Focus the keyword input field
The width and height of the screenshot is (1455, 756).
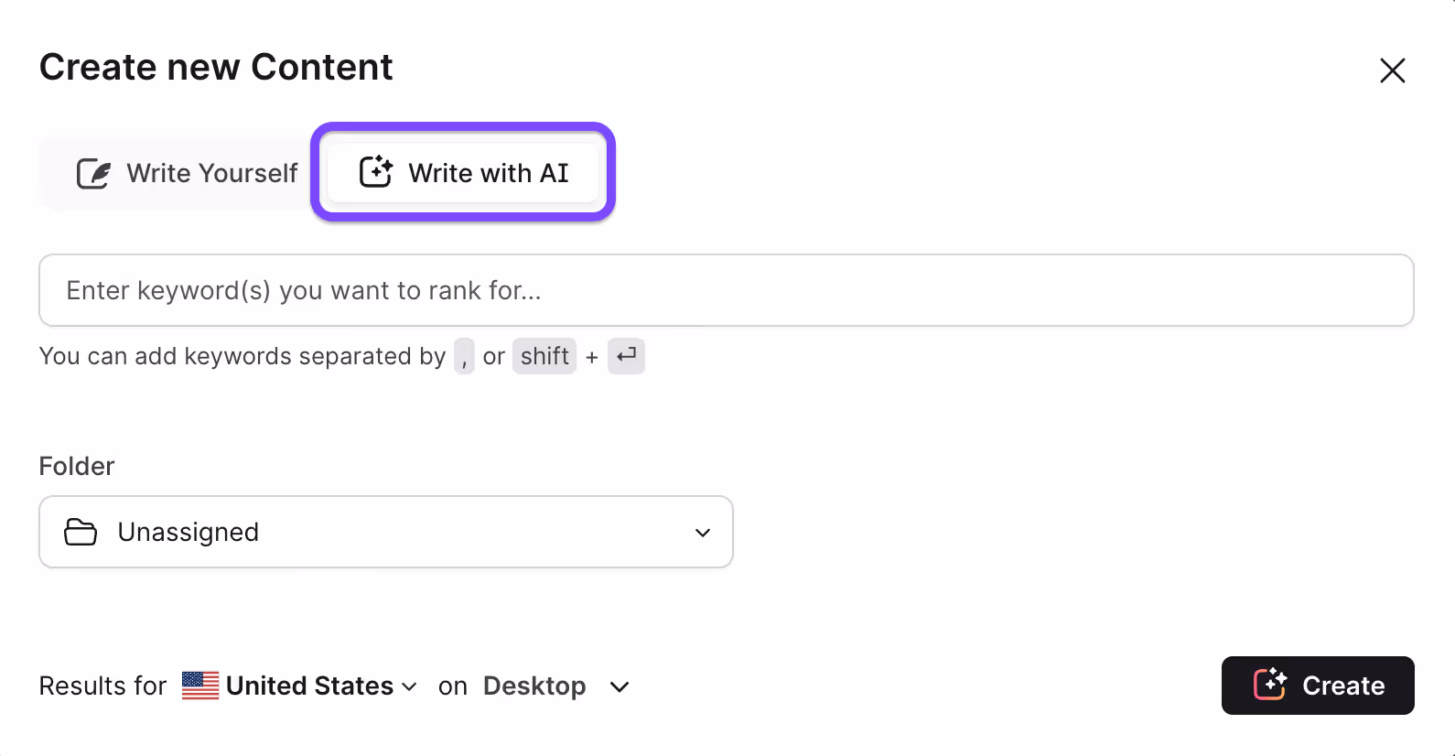(727, 290)
